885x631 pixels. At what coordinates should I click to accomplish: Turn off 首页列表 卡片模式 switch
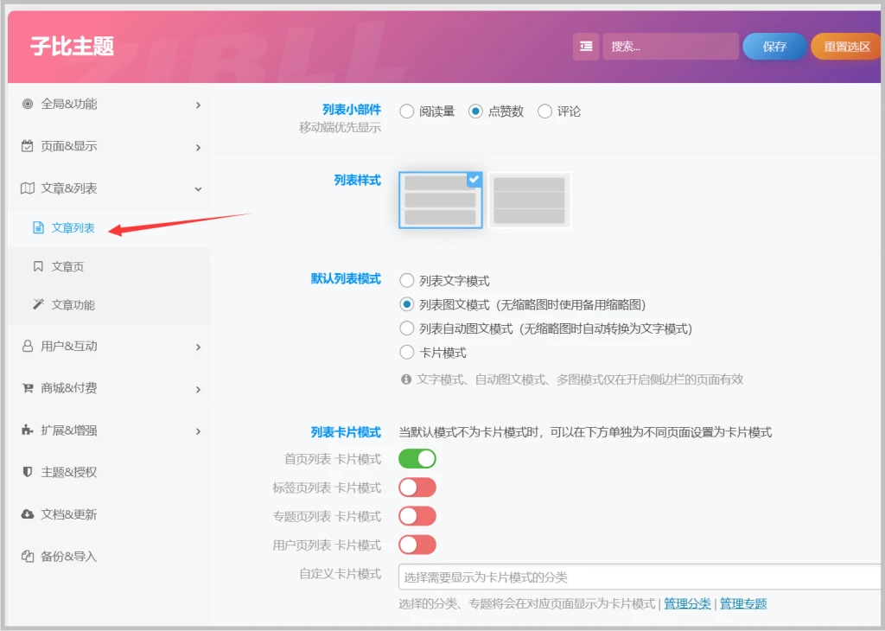pyautogui.click(x=417, y=459)
